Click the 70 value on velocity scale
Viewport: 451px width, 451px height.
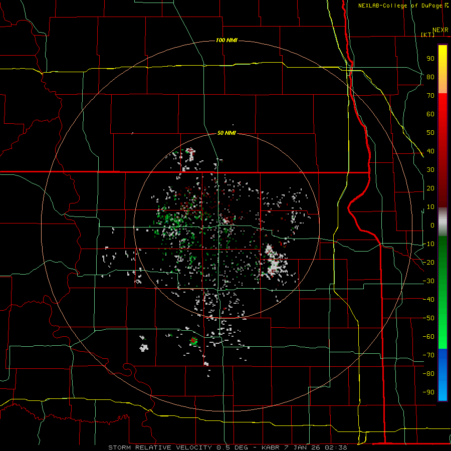430,96
